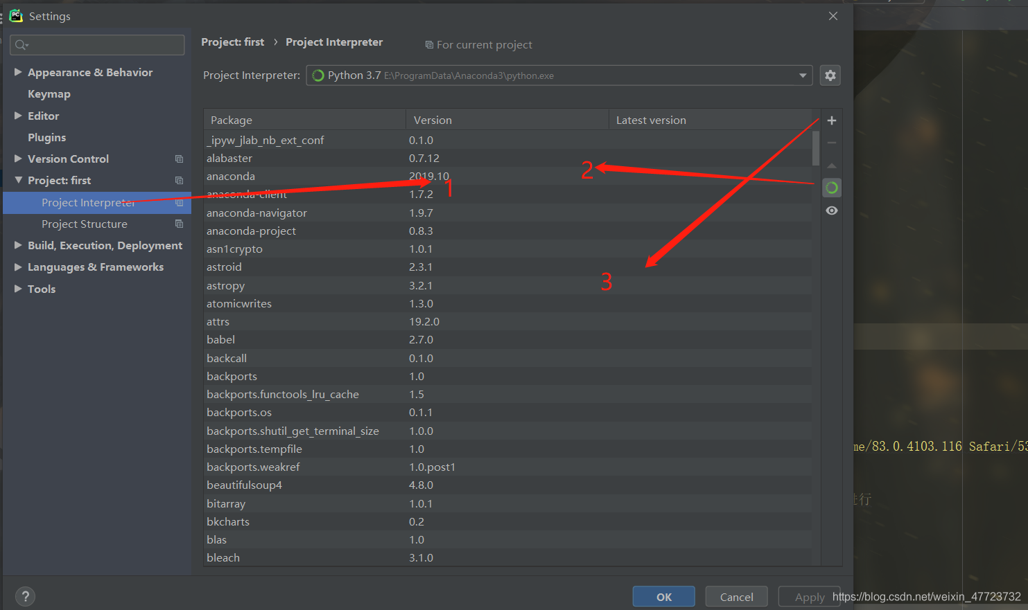Open the Project Interpreter dropdown
The image size is (1028, 610).
tap(559, 75)
